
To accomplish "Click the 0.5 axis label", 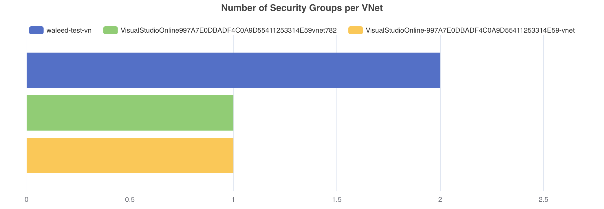I will (x=130, y=200).
